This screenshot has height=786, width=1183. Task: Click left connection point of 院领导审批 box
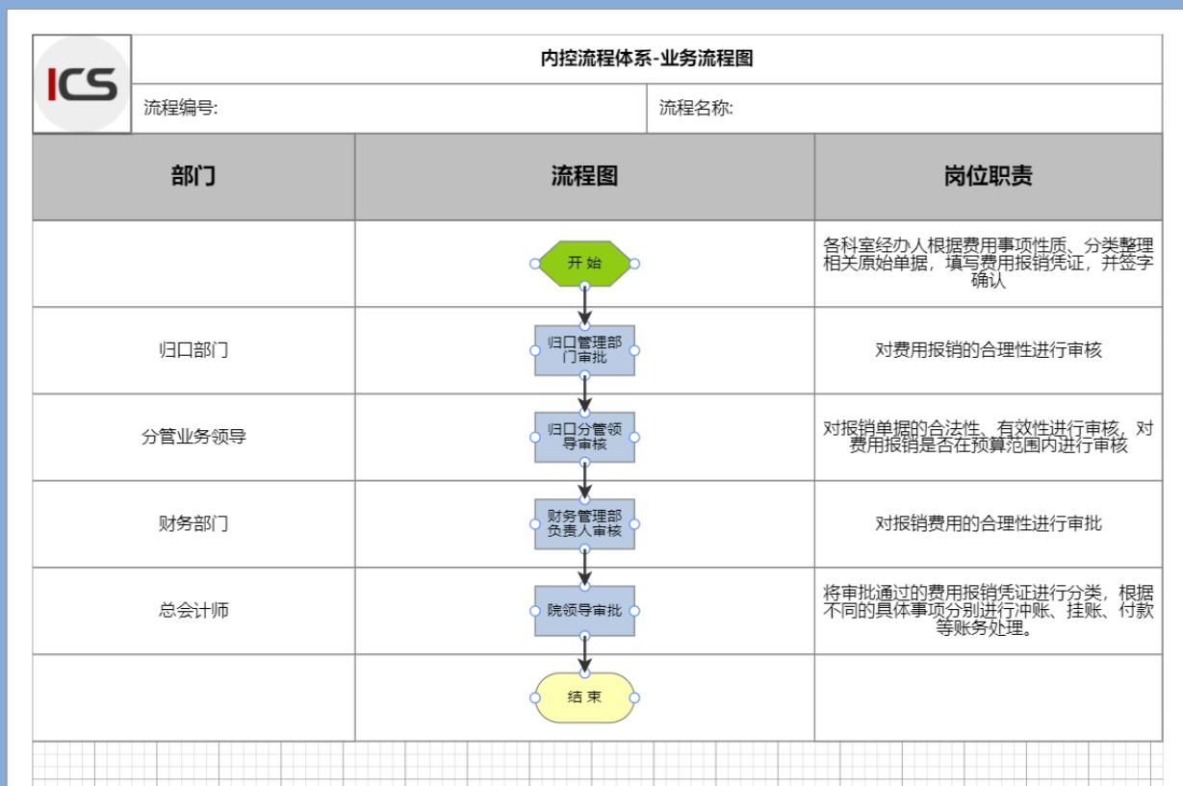[x=535, y=611]
